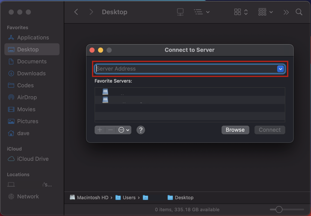Select the first favorite server entry
Screen dimensions: 311x216
point(190,92)
